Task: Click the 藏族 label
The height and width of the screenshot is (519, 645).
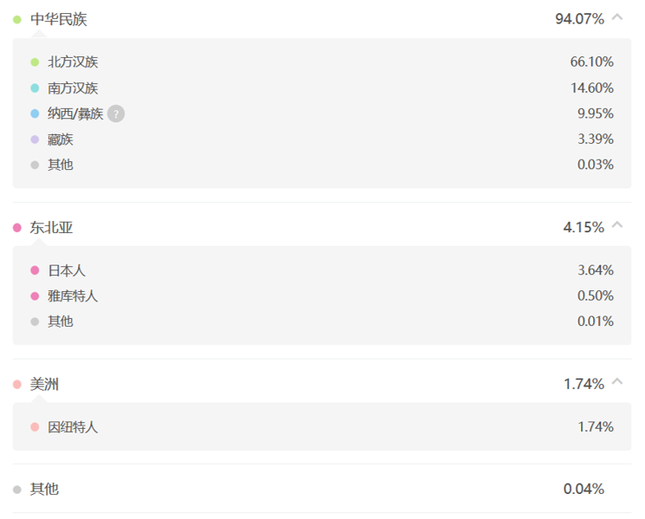Action: tap(61, 139)
